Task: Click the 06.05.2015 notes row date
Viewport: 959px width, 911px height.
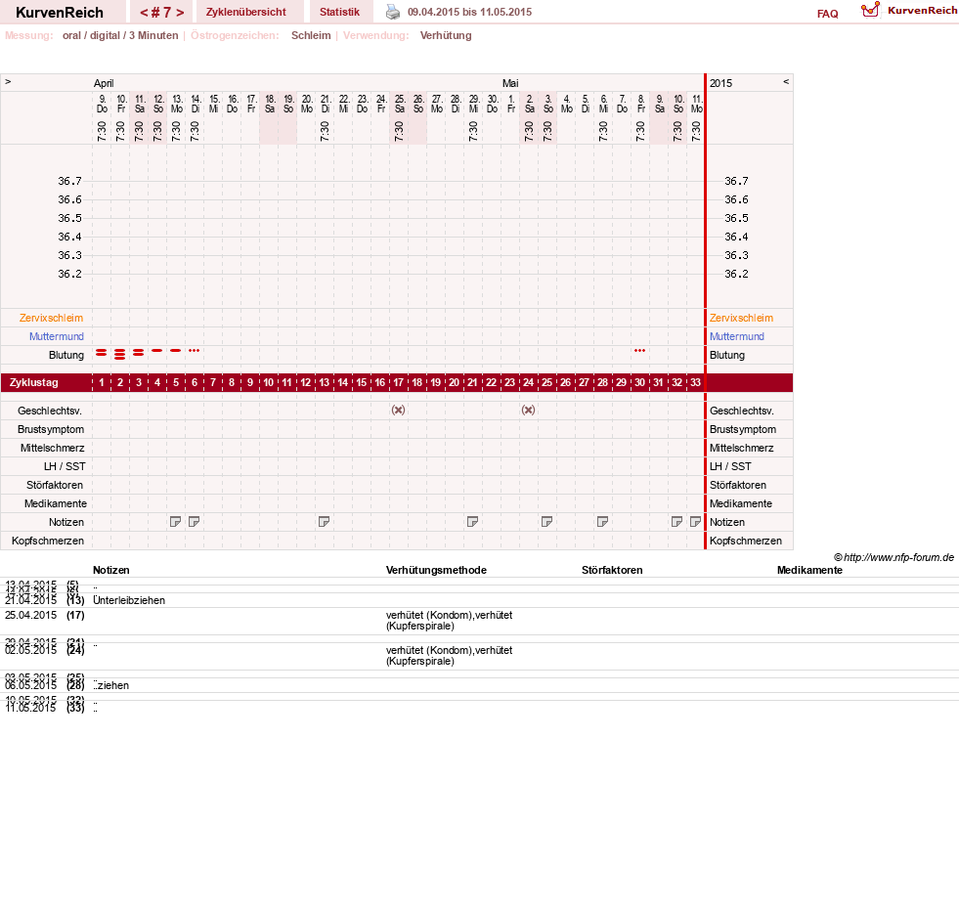Action: point(30,685)
